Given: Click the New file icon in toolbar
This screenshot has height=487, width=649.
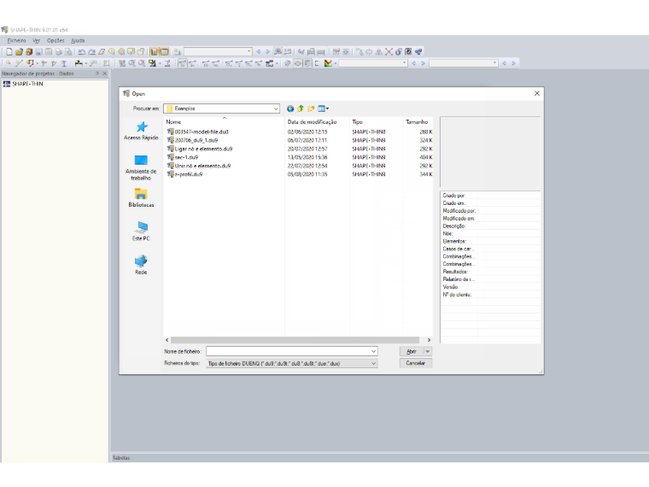Looking at the screenshot, I should pos(9,52).
